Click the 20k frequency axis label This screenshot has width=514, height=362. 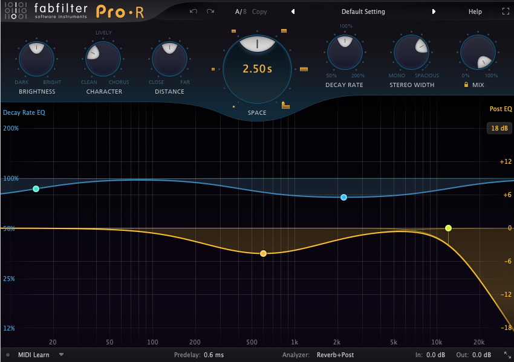pos(479,342)
